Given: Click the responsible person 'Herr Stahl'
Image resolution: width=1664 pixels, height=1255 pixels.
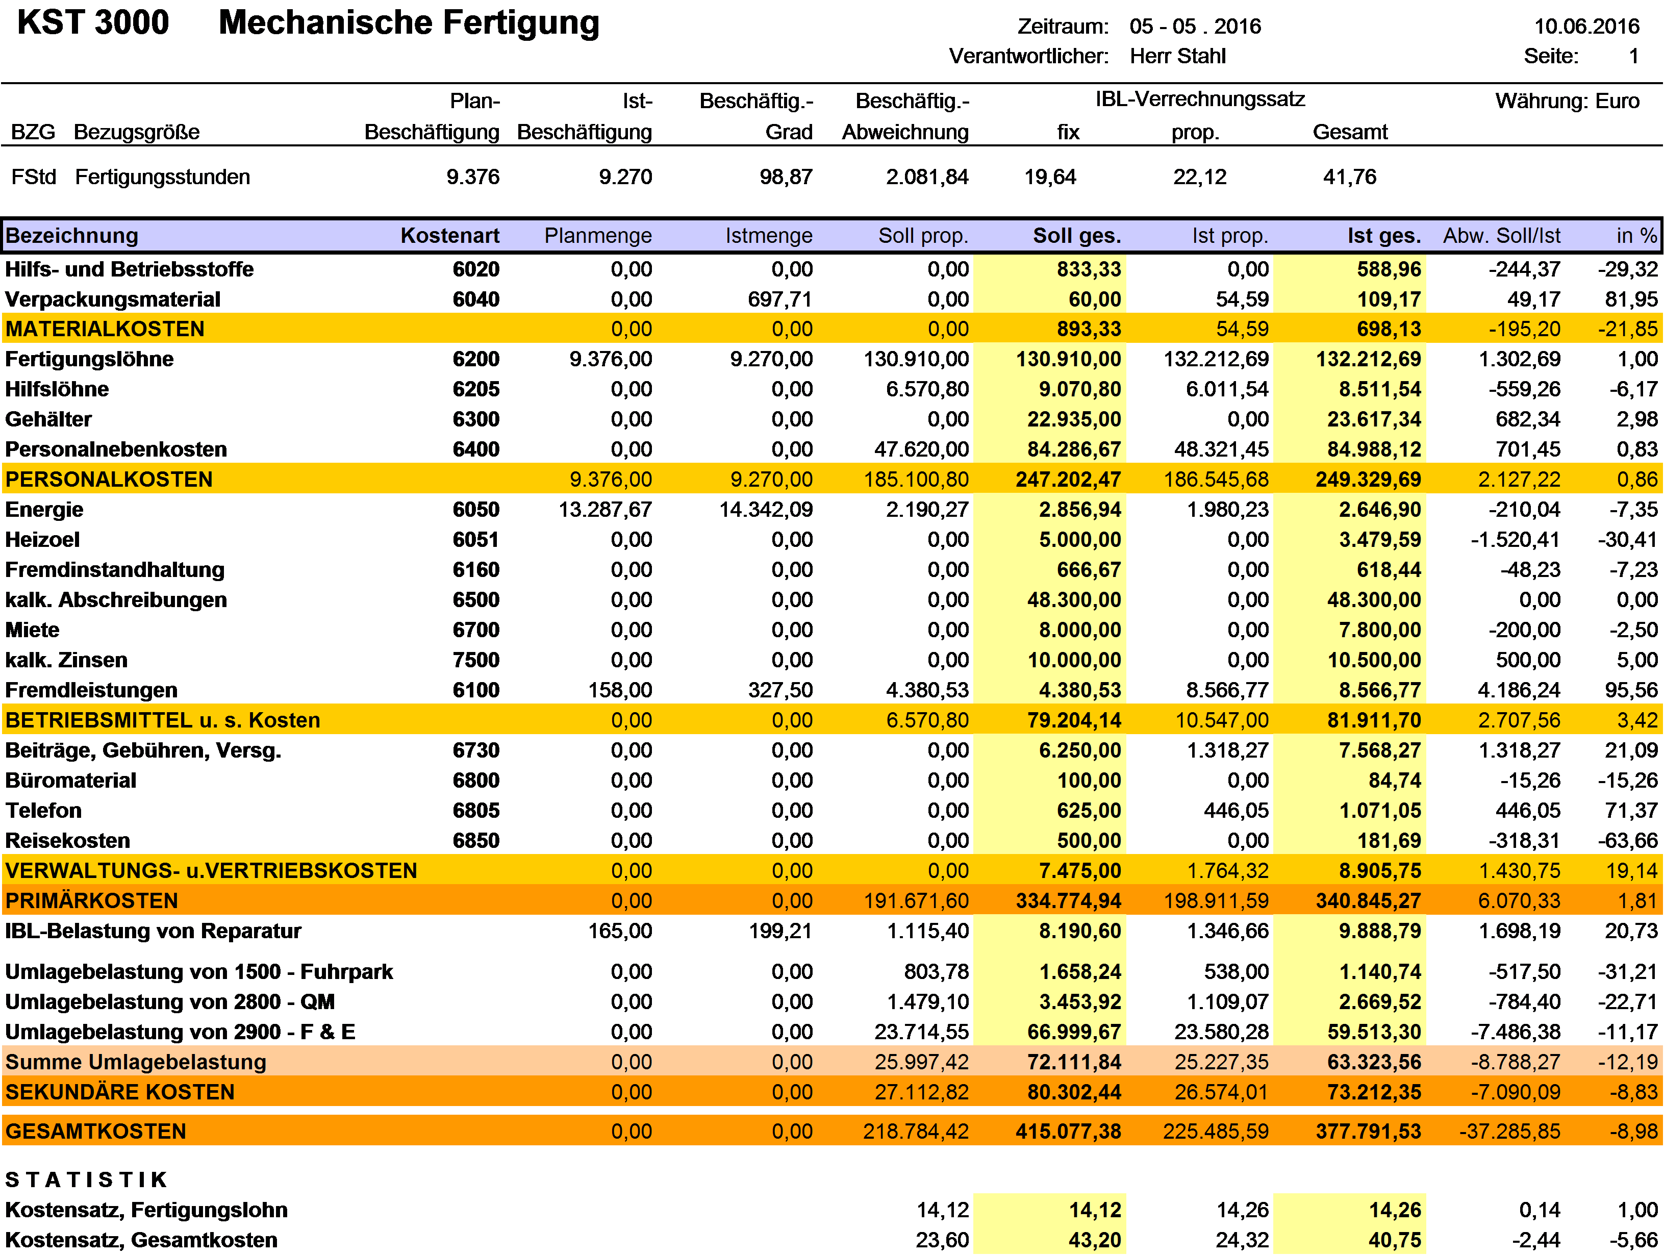Looking at the screenshot, I should 1177,56.
